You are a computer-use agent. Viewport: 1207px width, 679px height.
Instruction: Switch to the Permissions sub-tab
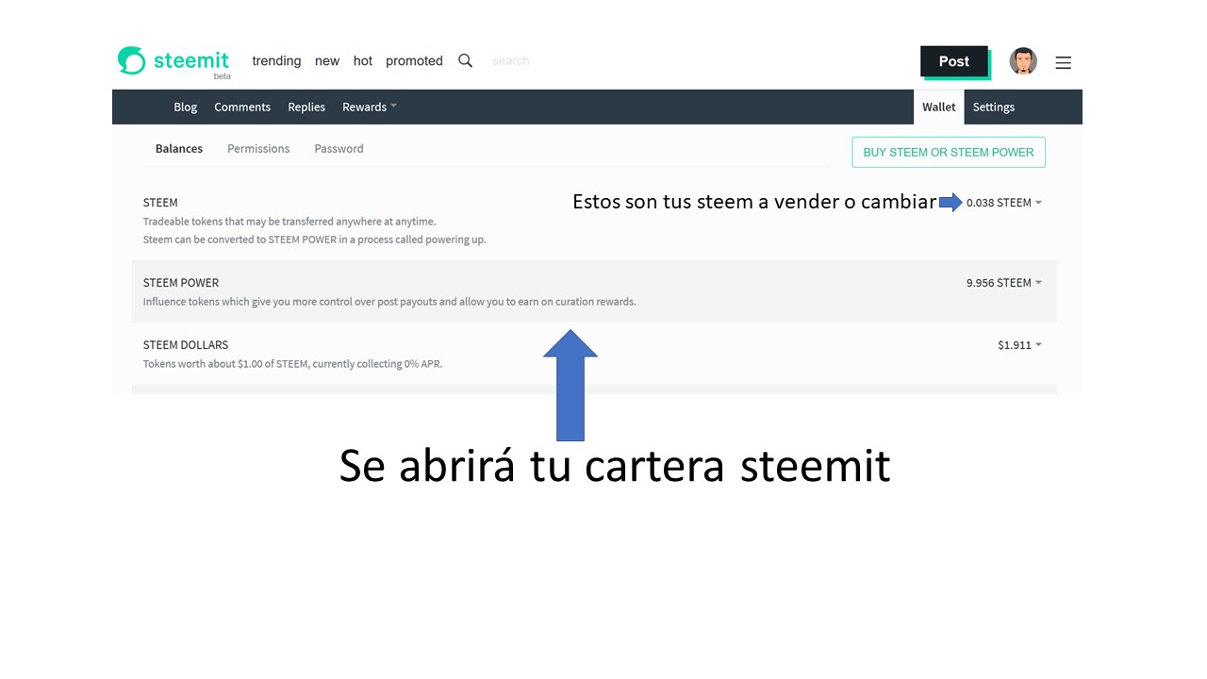pyautogui.click(x=258, y=148)
